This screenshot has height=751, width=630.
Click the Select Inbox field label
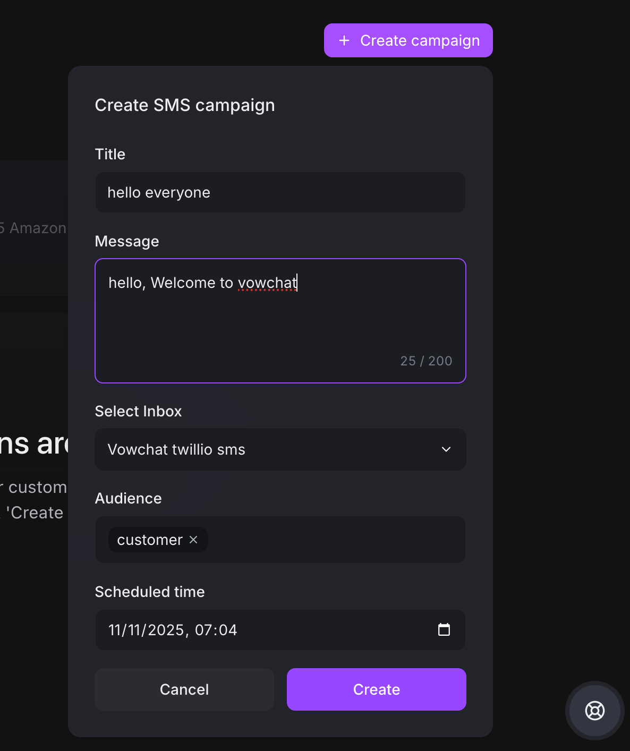[x=138, y=411]
